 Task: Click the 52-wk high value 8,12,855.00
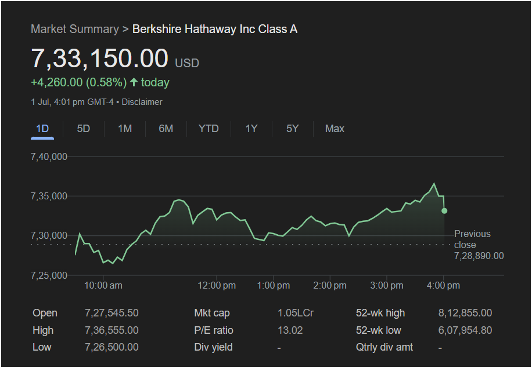(465, 313)
